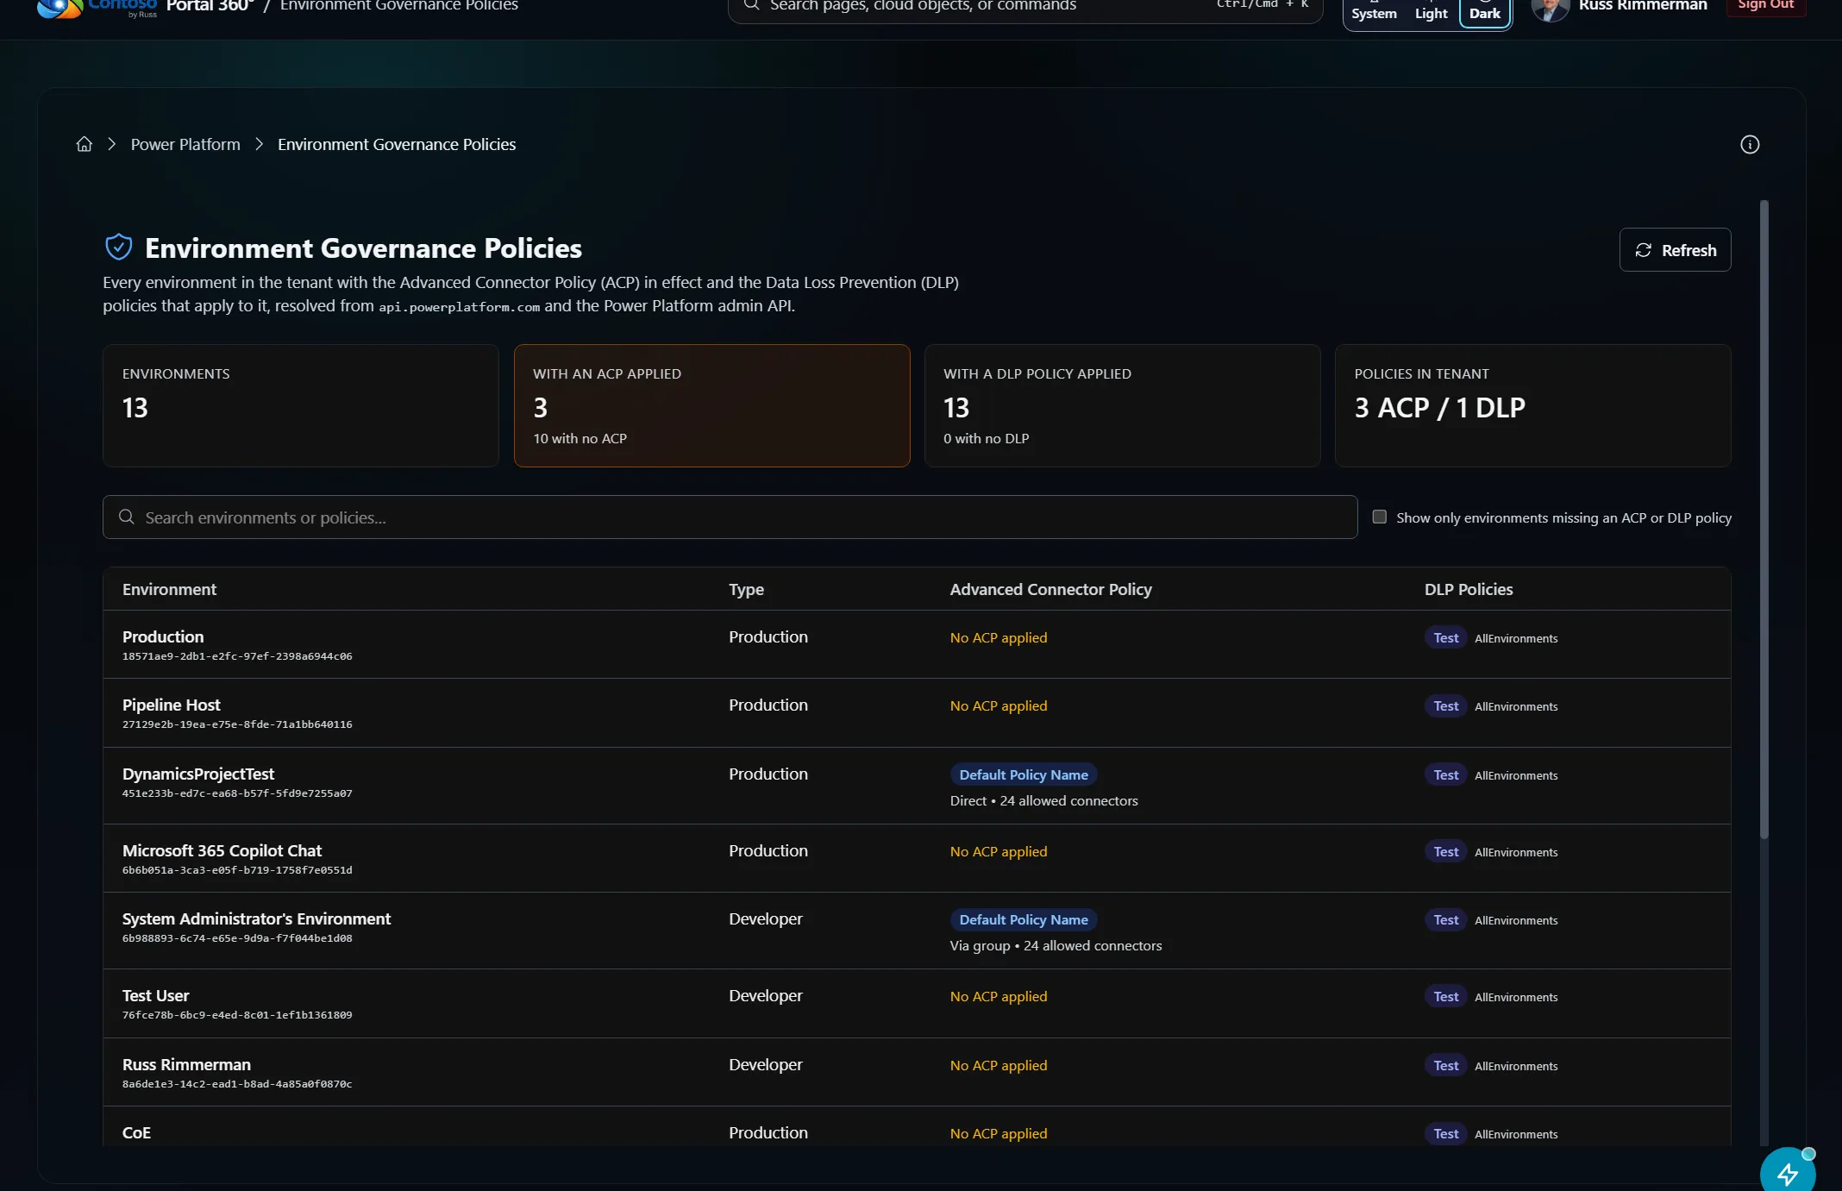Click Test DLP badge in CoE row
Screen dimensions: 1842x1191
pos(1446,1133)
